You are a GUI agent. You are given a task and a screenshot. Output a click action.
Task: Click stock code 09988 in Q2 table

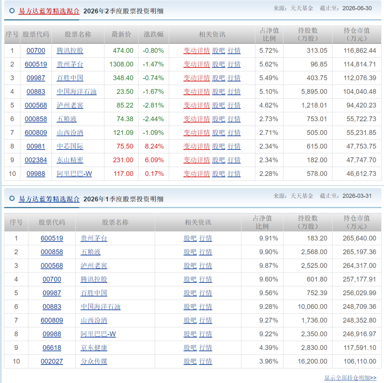[36, 174]
